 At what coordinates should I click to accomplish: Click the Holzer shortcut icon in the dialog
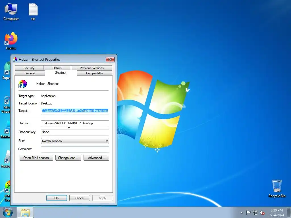click(23, 84)
